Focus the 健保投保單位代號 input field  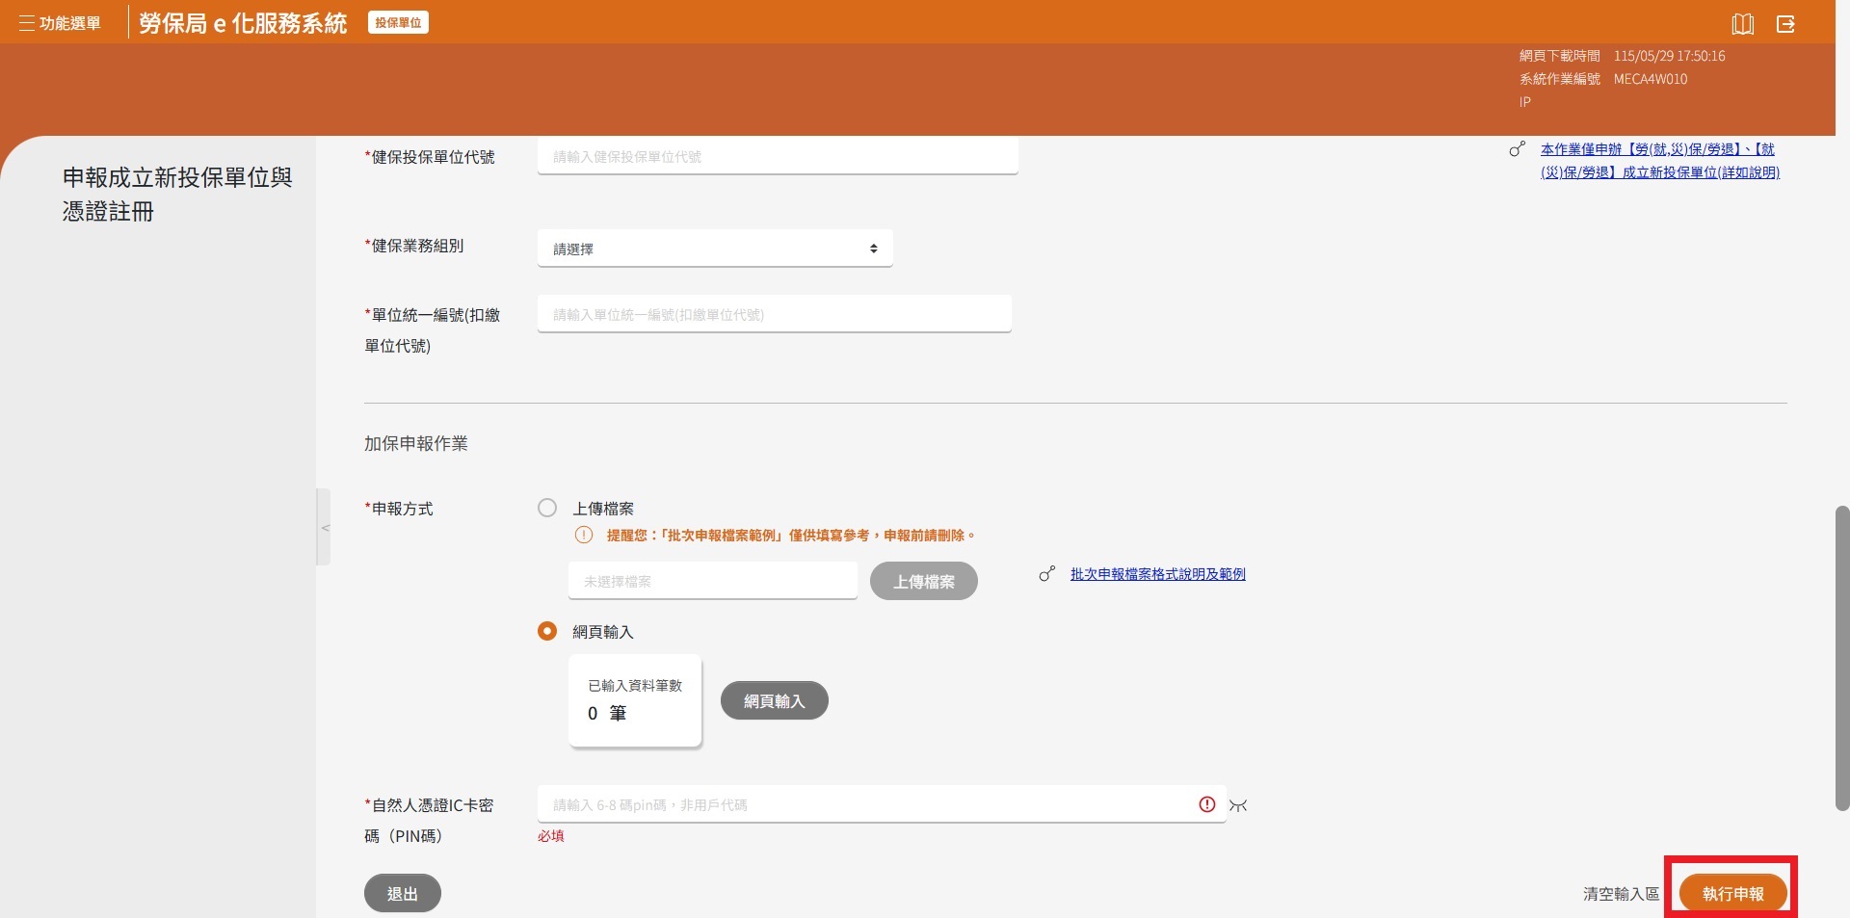coord(778,156)
